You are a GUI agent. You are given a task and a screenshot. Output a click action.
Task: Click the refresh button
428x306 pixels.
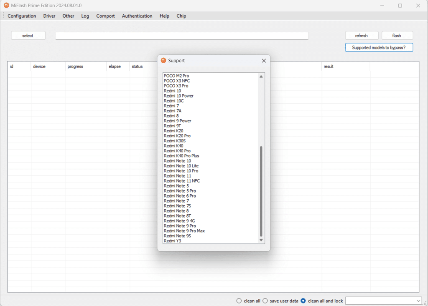[x=362, y=36]
